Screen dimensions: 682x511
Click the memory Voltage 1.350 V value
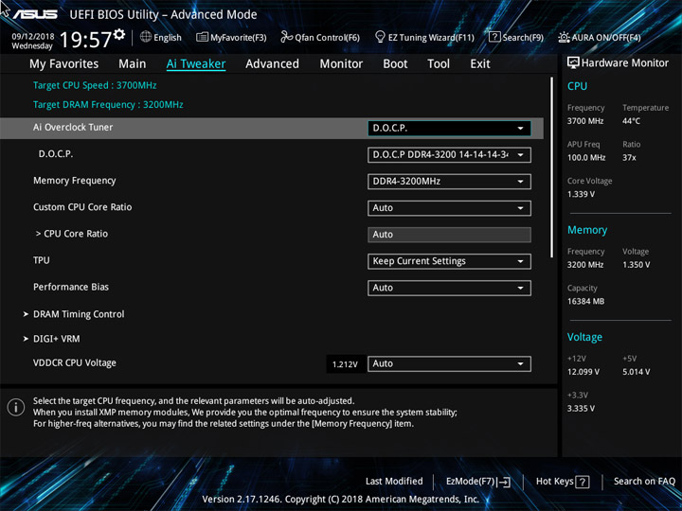point(636,265)
